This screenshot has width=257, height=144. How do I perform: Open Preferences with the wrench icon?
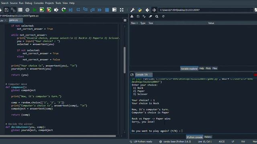tap(133, 10)
